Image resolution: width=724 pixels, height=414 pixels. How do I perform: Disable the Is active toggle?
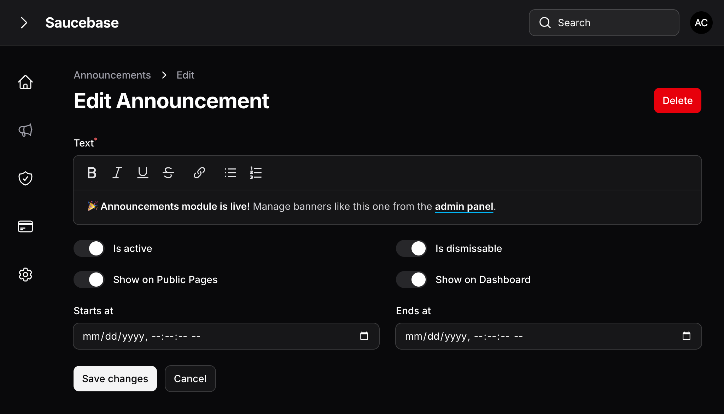click(89, 248)
